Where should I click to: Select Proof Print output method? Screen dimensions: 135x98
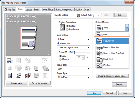click(x=112, y=59)
